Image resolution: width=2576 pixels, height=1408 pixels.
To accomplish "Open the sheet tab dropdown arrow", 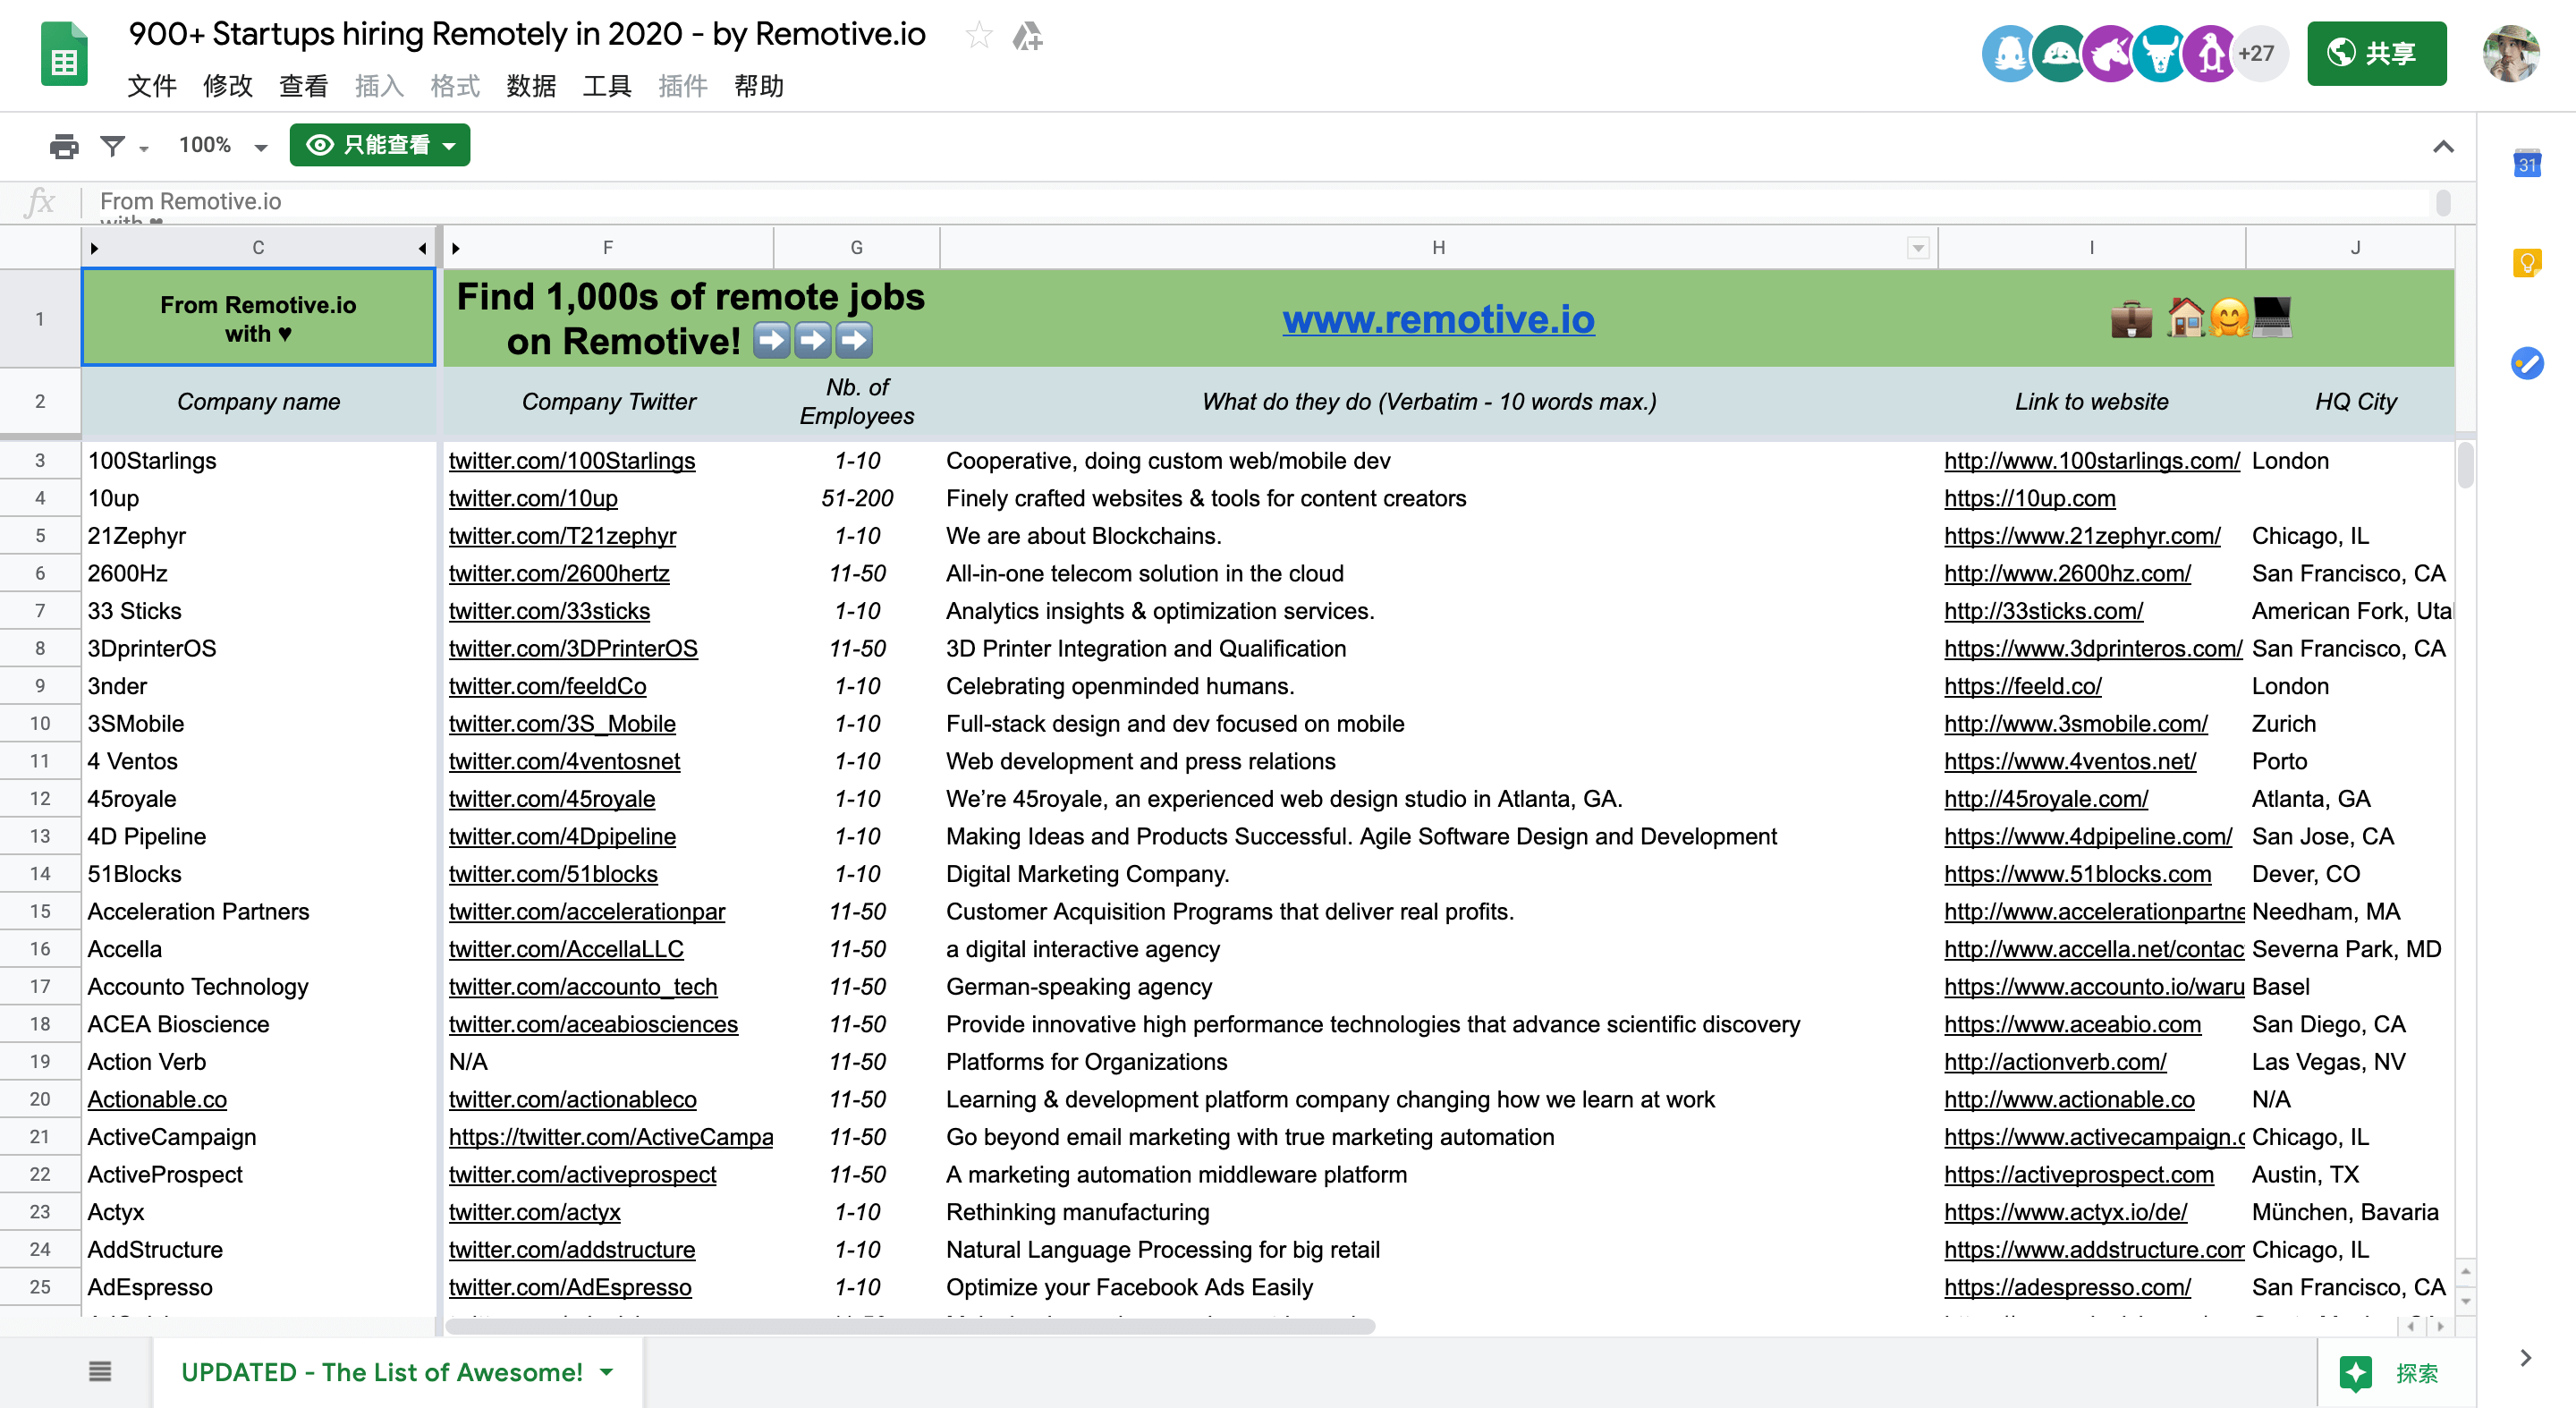I will point(607,1372).
